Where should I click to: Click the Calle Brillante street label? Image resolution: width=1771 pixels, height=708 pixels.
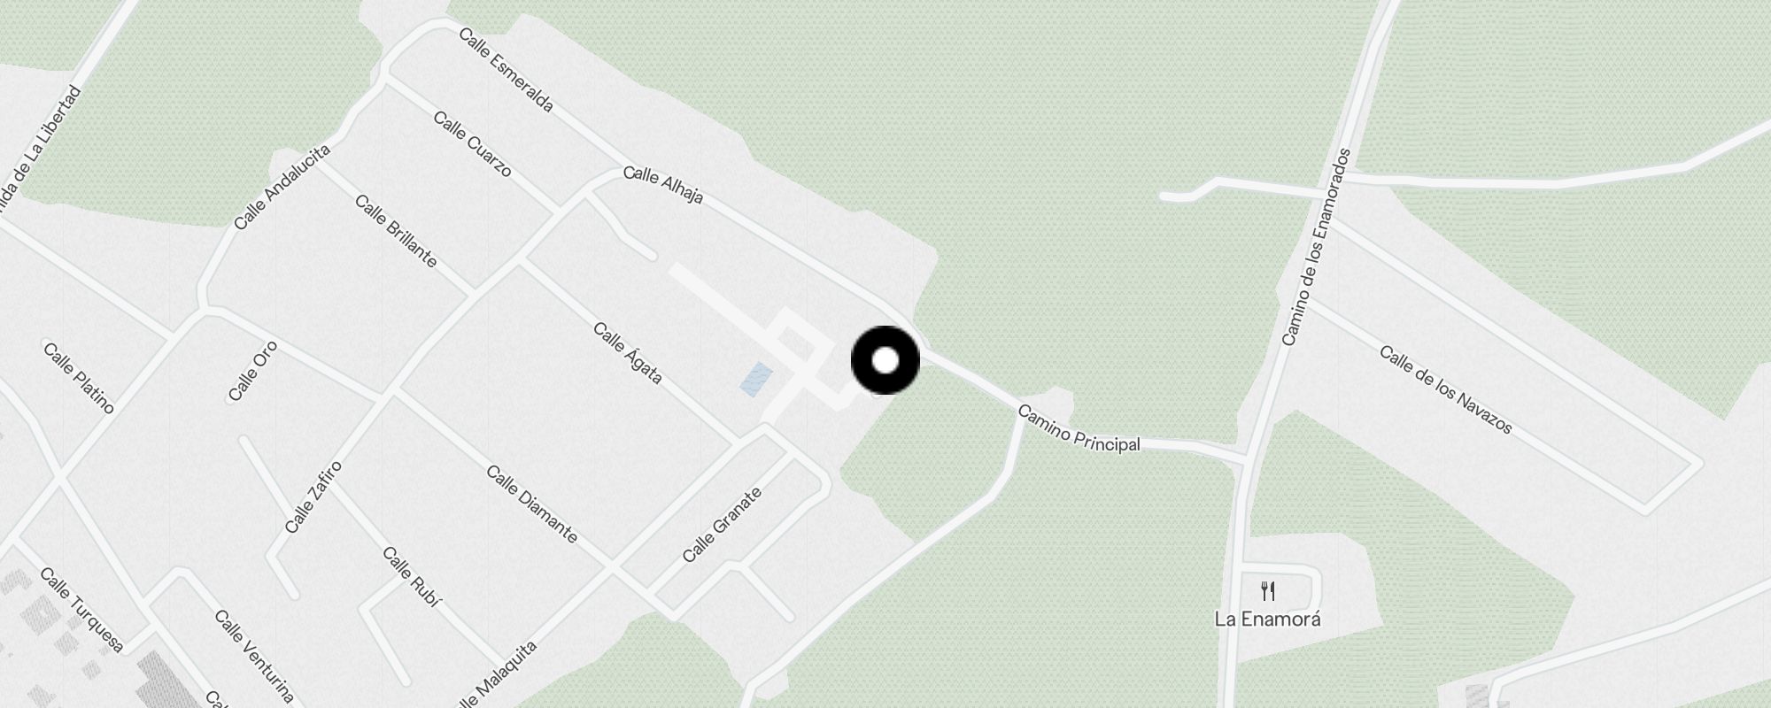click(x=396, y=231)
